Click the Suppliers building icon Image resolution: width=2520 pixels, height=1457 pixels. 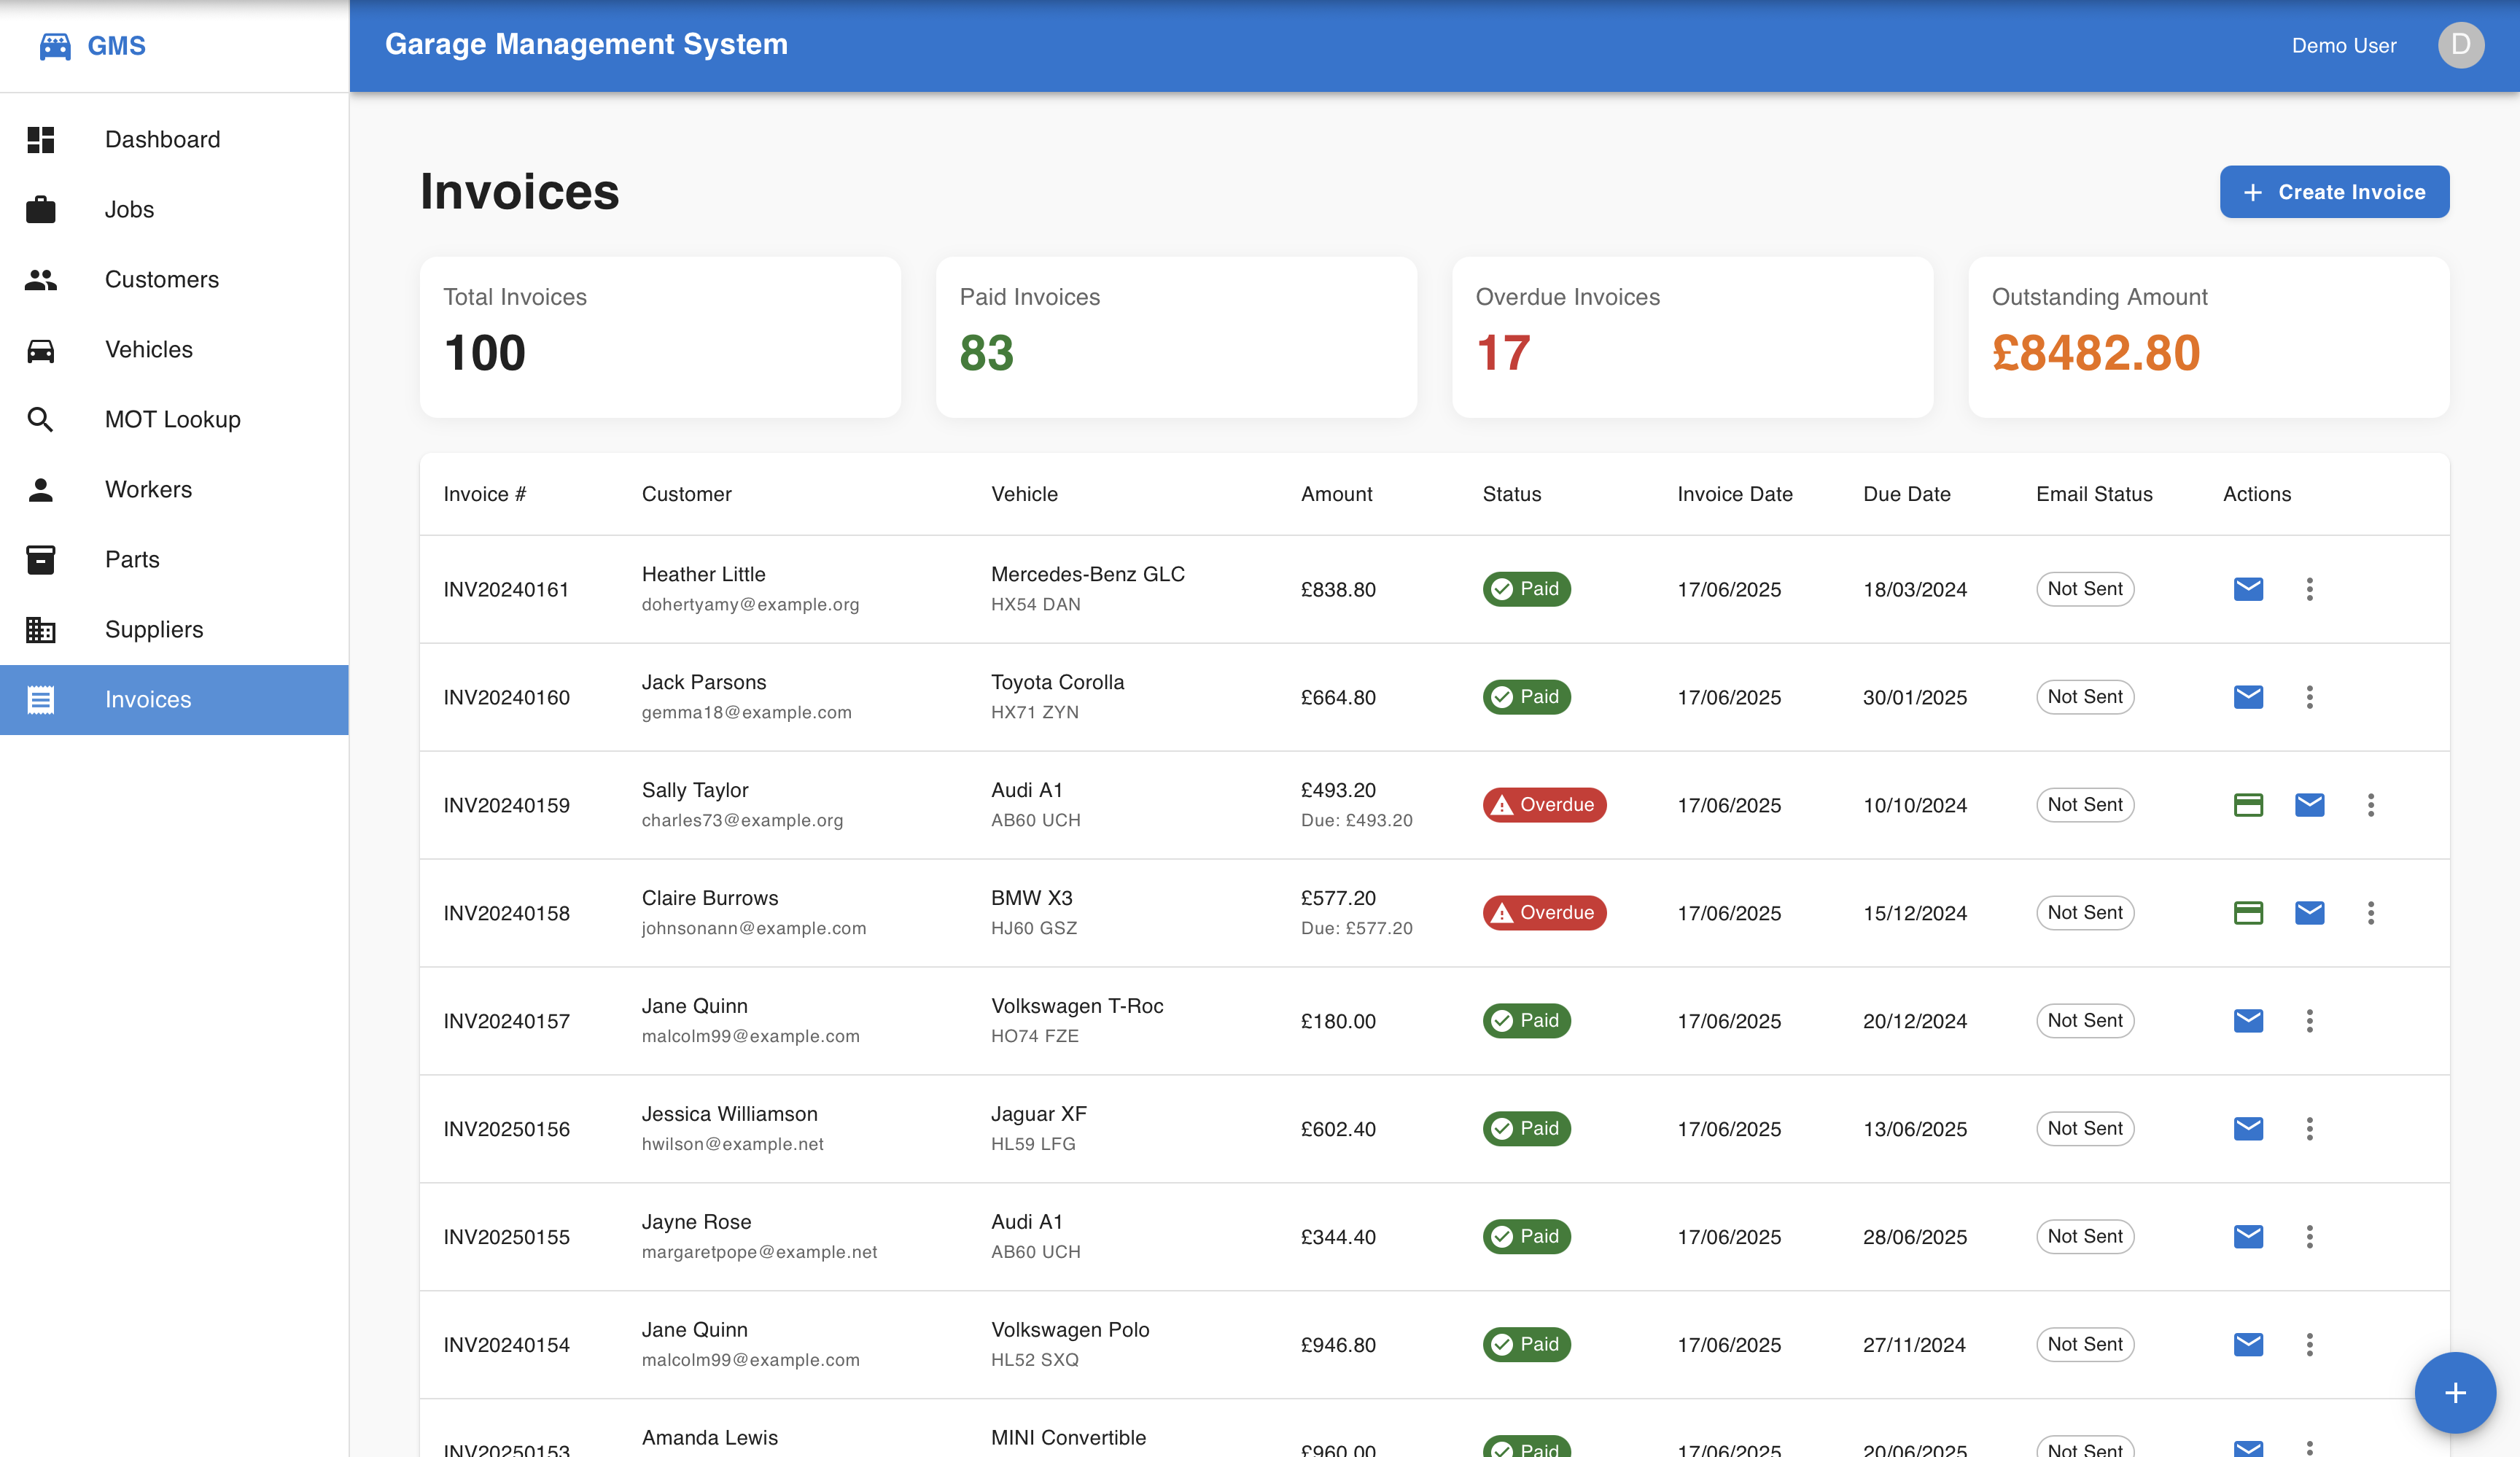click(x=41, y=629)
